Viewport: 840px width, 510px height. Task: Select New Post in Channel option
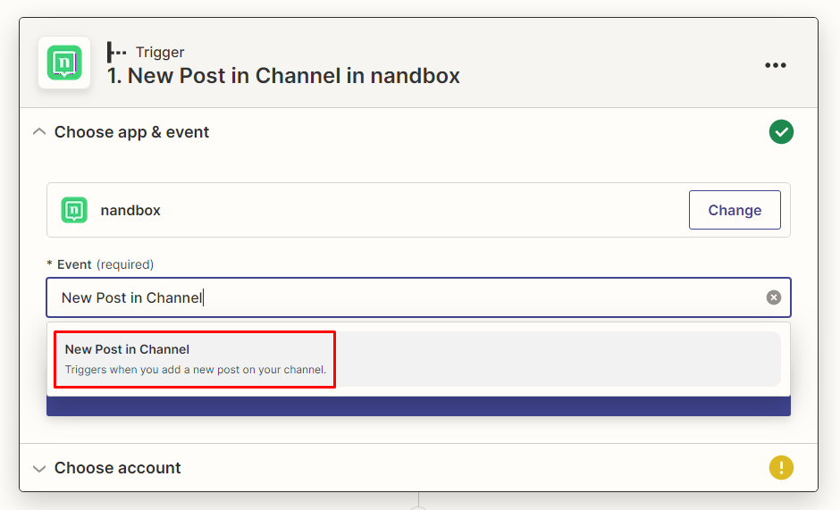coord(128,349)
